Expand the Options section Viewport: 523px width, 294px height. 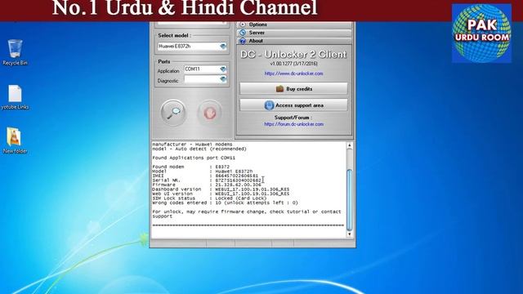click(x=294, y=24)
